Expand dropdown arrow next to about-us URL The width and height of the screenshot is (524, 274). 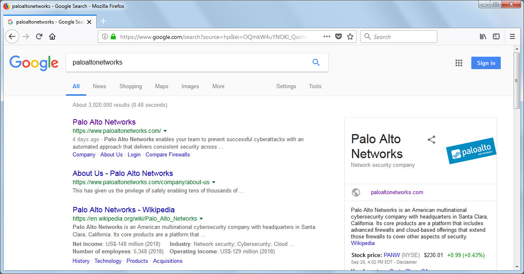(x=214, y=182)
